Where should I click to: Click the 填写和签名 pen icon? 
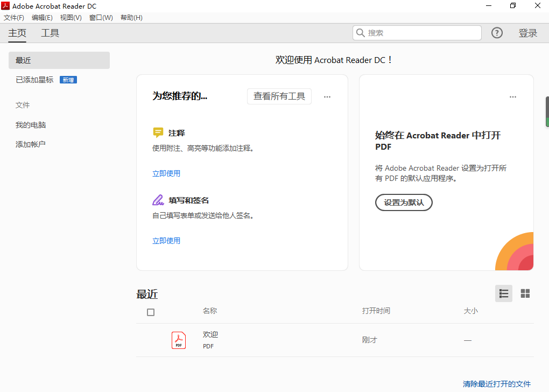click(x=158, y=200)
